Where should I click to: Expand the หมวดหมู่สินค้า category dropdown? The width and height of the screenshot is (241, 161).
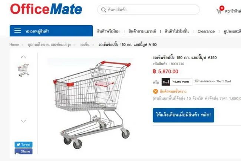(51, 31)
